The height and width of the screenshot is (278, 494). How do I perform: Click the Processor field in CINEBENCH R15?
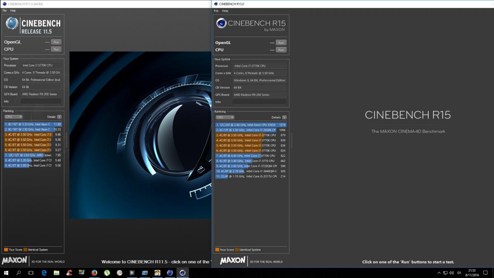coord(259,66)
